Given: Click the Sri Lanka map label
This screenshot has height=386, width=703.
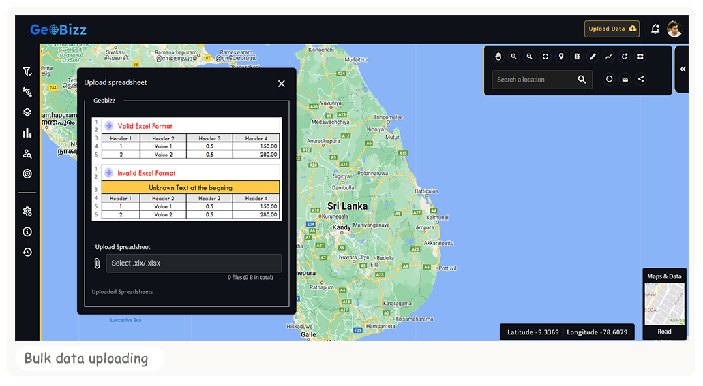Looking at the screenshot, I should click(x=348, y=206).
